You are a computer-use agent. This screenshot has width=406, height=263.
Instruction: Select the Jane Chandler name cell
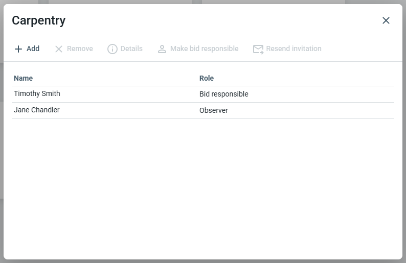[37, 110]
